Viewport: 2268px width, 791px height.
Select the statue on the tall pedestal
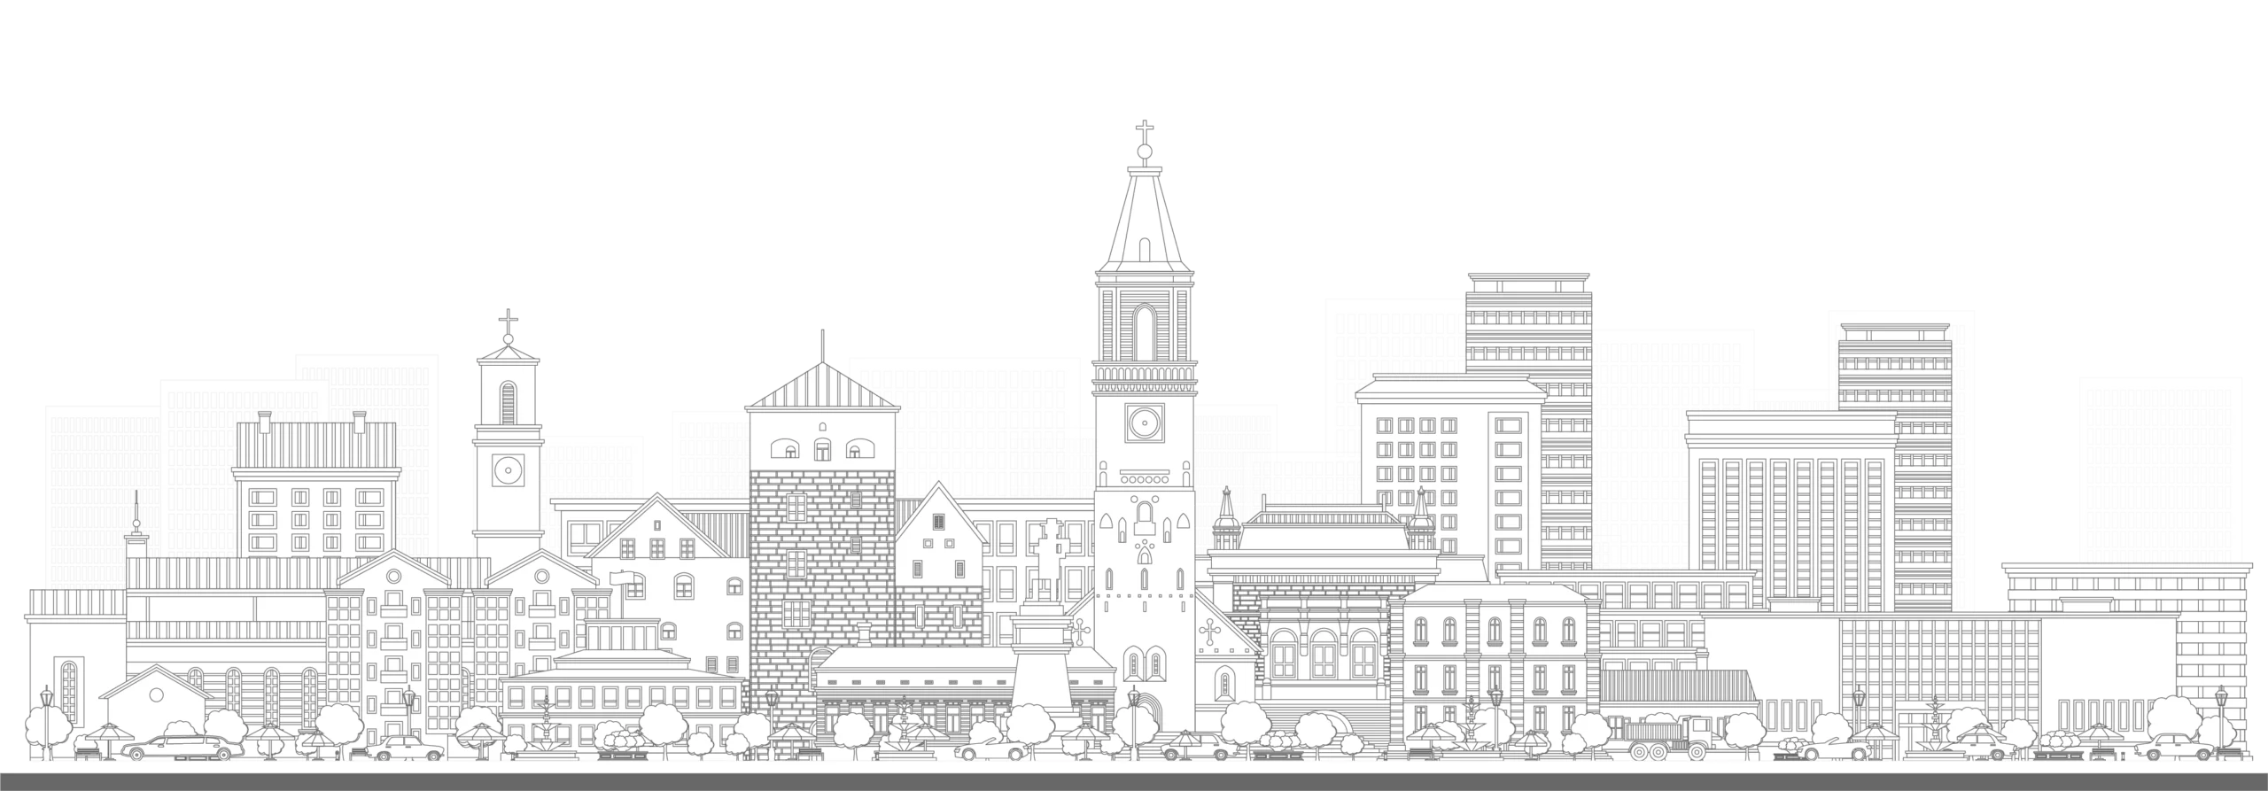[1052, 554]
